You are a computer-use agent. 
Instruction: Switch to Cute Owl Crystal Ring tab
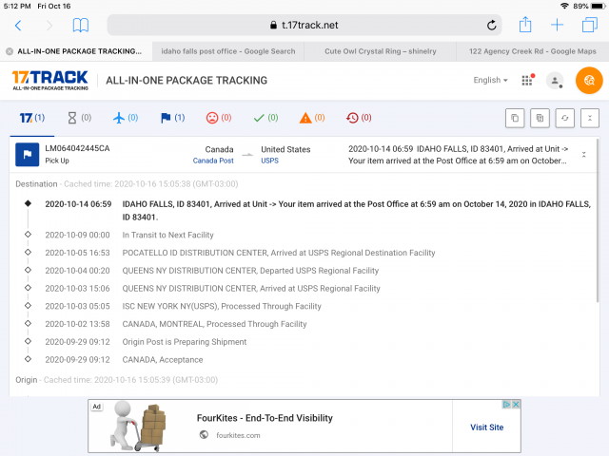[x=381, y=51]
